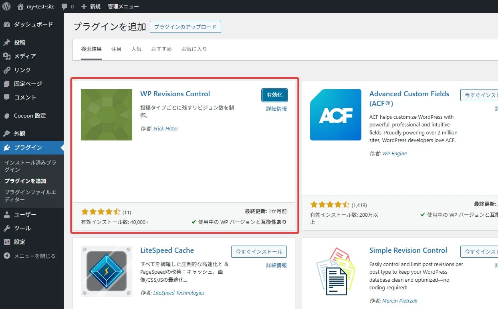This screenshot has width=498, height=309.
Task: Click the plus 新規 icon in admin bar
Action: pos(84,6)
